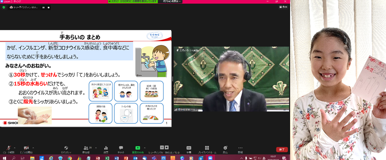Click the red End meeting button
Viewport: 386px width, 160px height.
tap(282, 149)
